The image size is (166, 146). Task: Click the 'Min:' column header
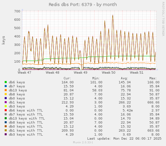point(96,78)
